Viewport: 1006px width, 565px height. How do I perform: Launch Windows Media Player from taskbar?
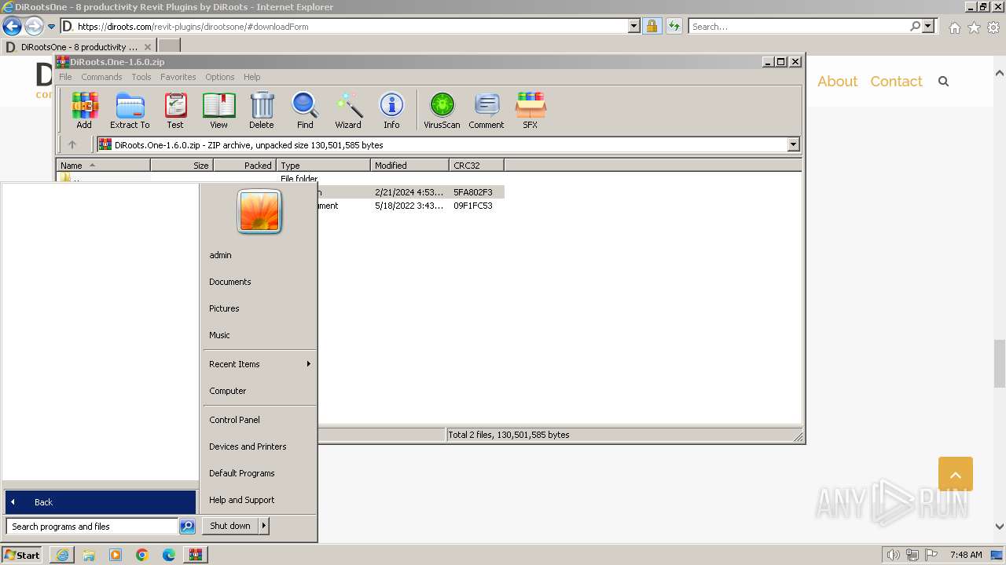pyautogui.click(x=116, y=555)
